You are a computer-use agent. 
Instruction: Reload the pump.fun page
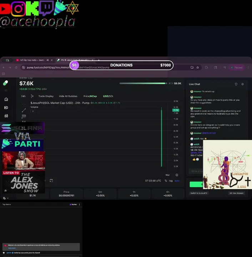pyautogui.click(x=16, y=67)
